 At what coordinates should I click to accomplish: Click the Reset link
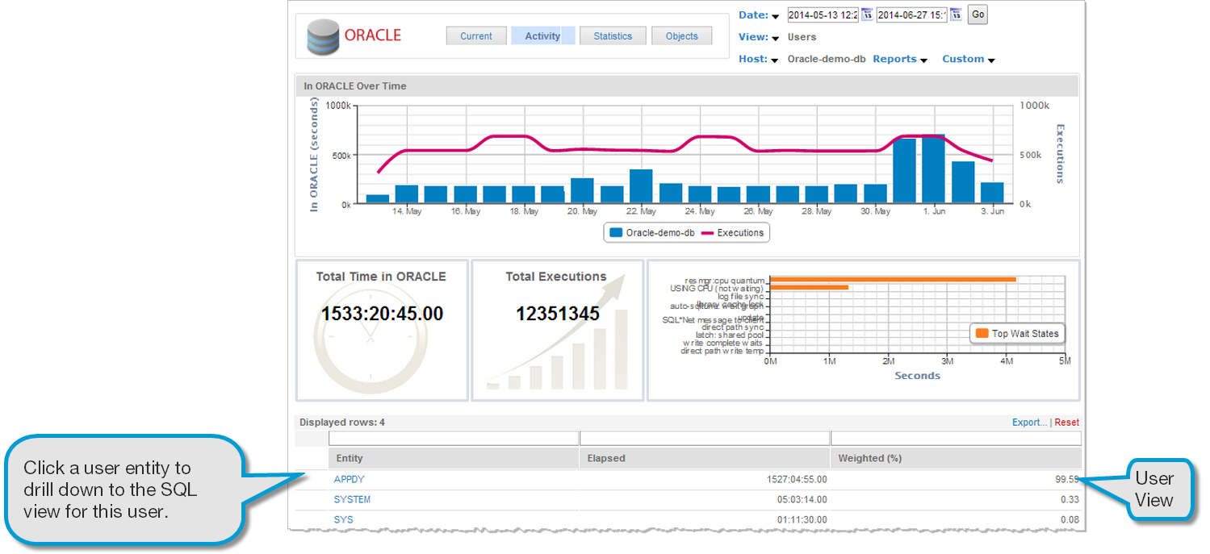(x=1066, y=422)
